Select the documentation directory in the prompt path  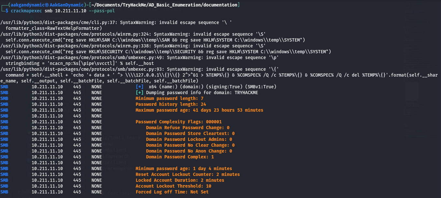pos(221,5)
